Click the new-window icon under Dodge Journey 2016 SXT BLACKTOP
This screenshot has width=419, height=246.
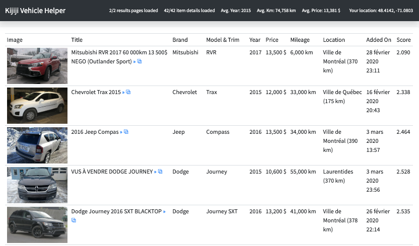[x=74, y=220]
